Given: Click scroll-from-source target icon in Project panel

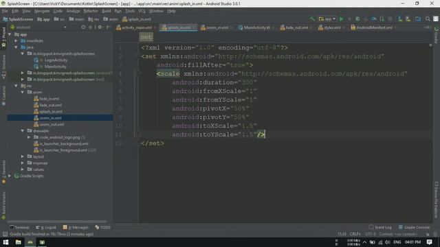Looking at the screenshot, I should point(83,27).
